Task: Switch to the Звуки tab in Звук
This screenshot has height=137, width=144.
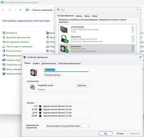Action: coord(87,16)
